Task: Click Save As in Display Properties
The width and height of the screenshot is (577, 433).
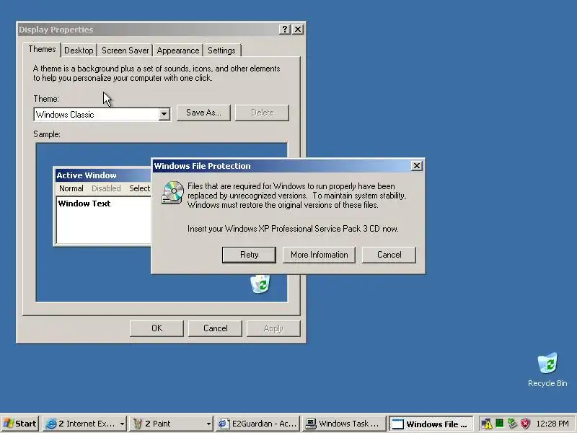Action: pyautogui.click(x=203, y=113)
